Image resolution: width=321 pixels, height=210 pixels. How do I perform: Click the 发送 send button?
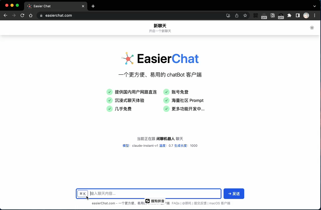tap(234, 194)
